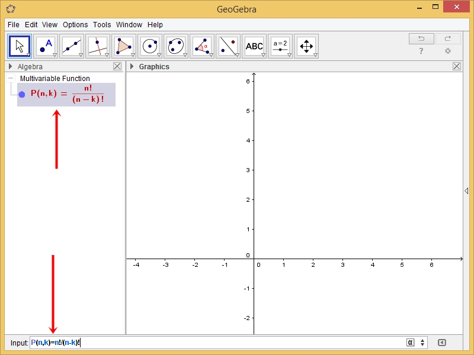Select the Reflect about Line tool

[228, 46]
